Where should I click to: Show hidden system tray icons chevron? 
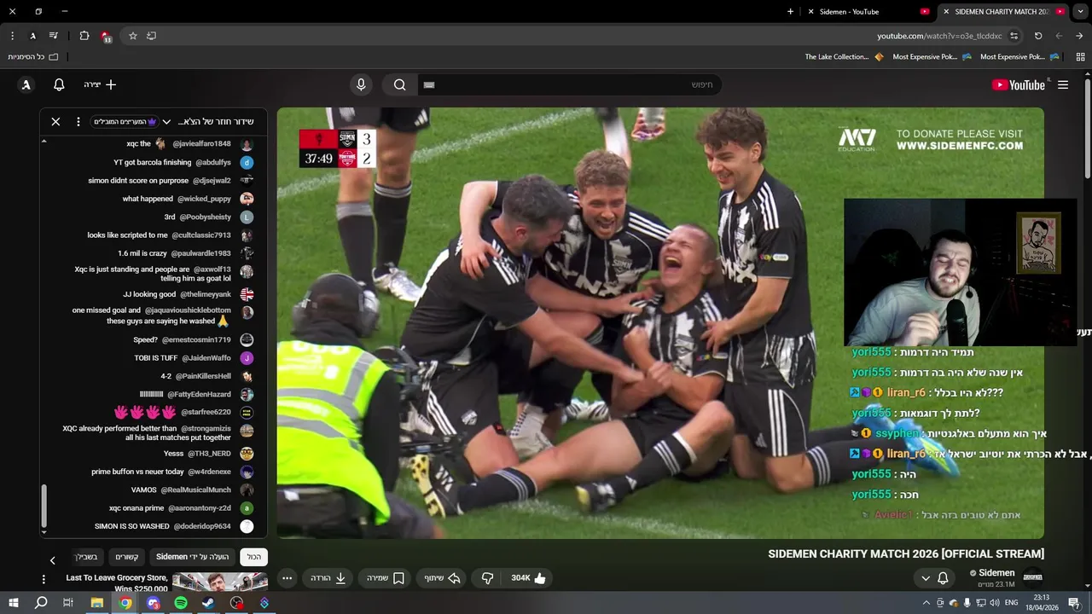click(x=926, y=603)
